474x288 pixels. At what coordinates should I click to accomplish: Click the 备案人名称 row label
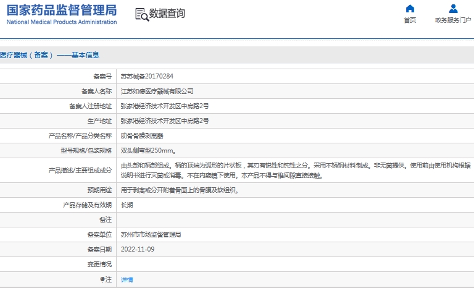tap(96, 91)
